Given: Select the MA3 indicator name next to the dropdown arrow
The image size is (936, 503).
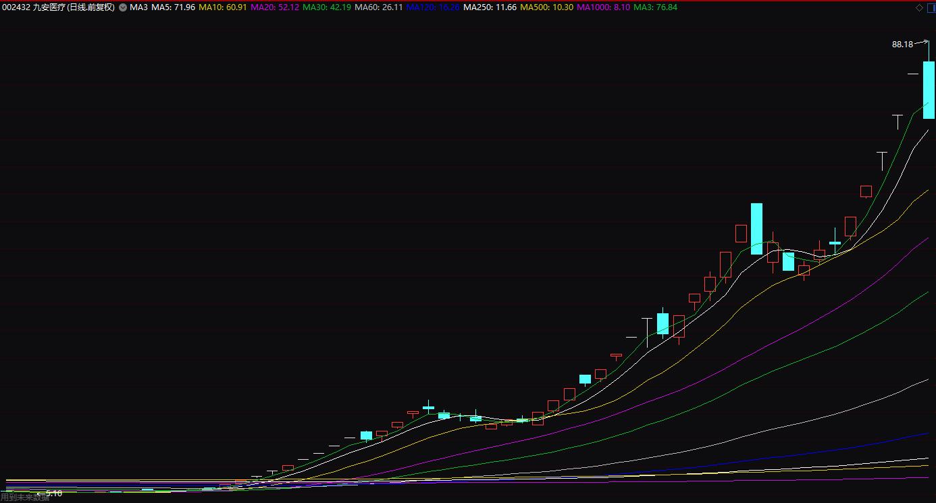Looking at the screenshot, I should [x=138, y=7].
